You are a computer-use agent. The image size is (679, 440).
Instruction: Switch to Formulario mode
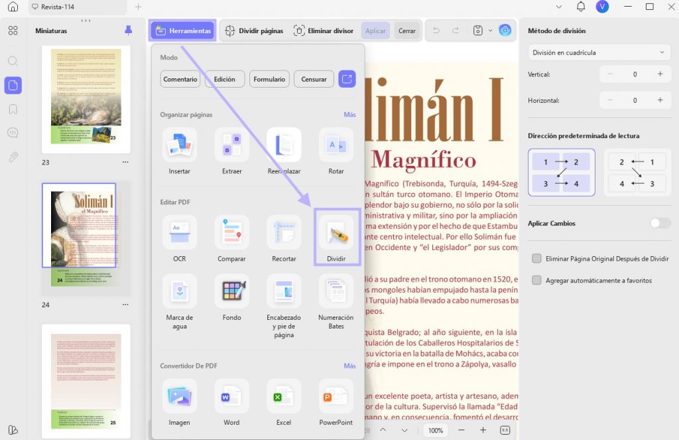[269, 79]
